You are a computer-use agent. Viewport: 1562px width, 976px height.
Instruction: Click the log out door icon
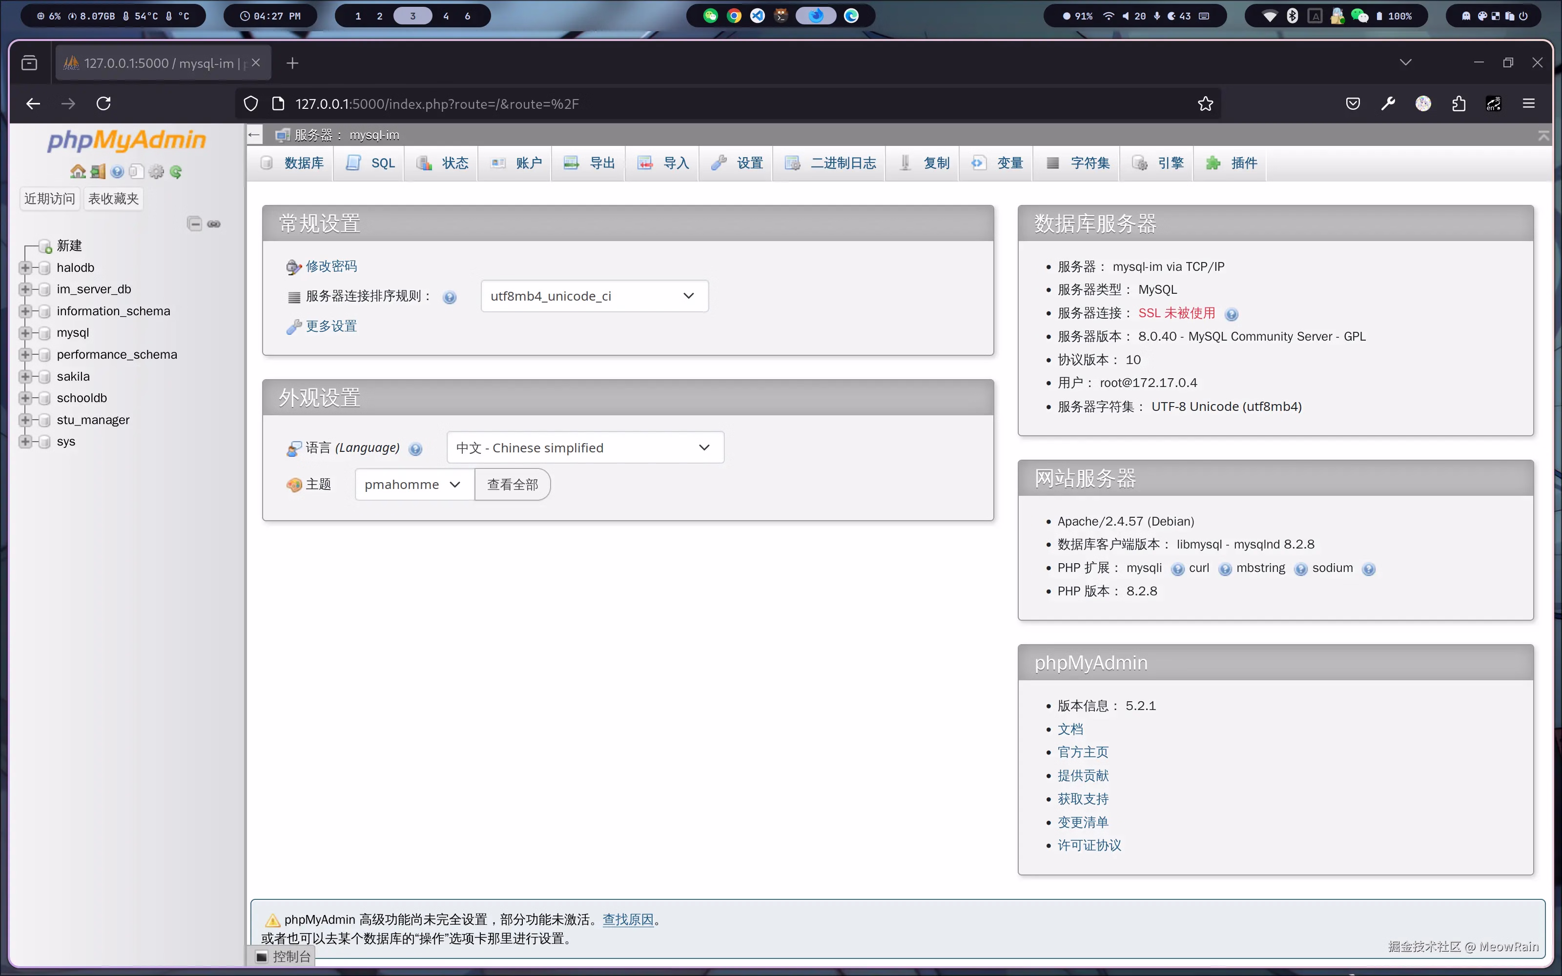tap(98, 172)
